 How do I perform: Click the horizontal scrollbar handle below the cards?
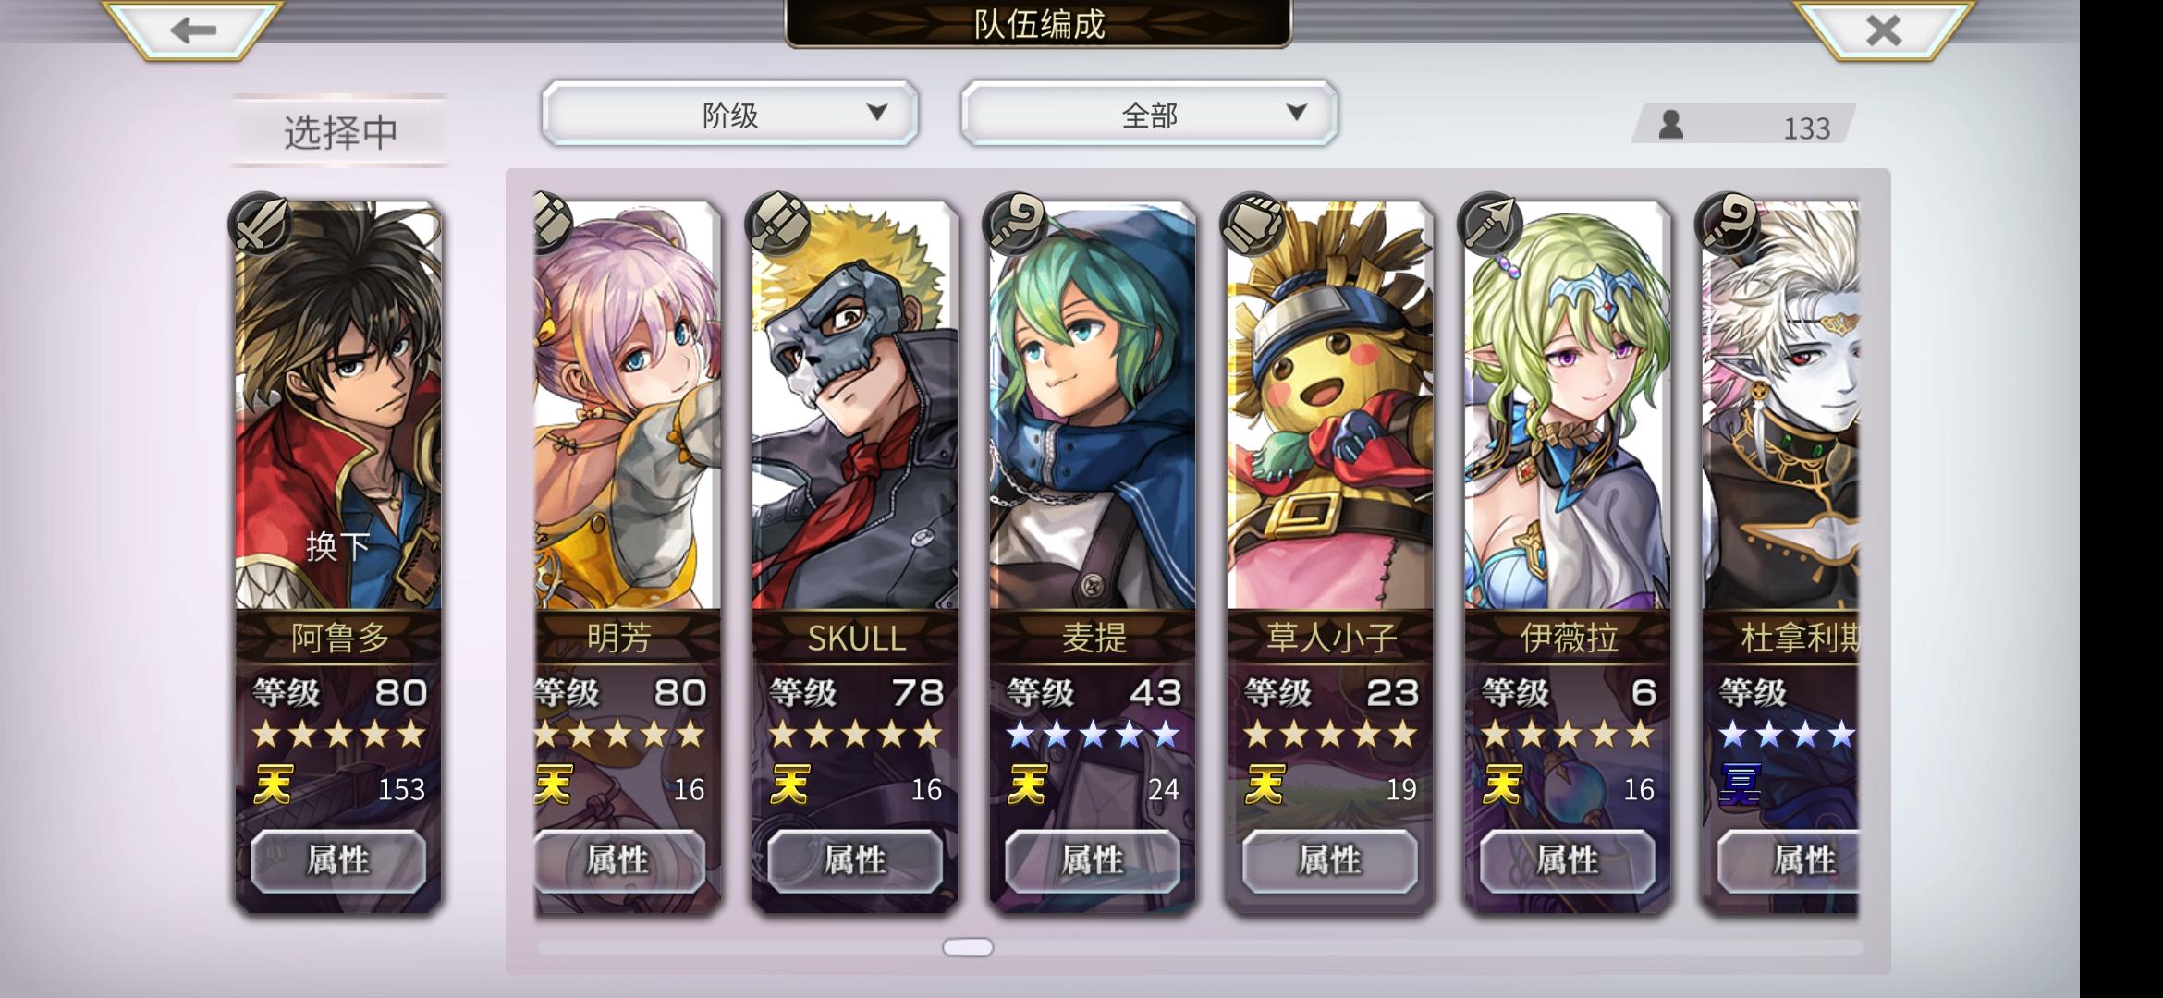click(x=968, y=947)
